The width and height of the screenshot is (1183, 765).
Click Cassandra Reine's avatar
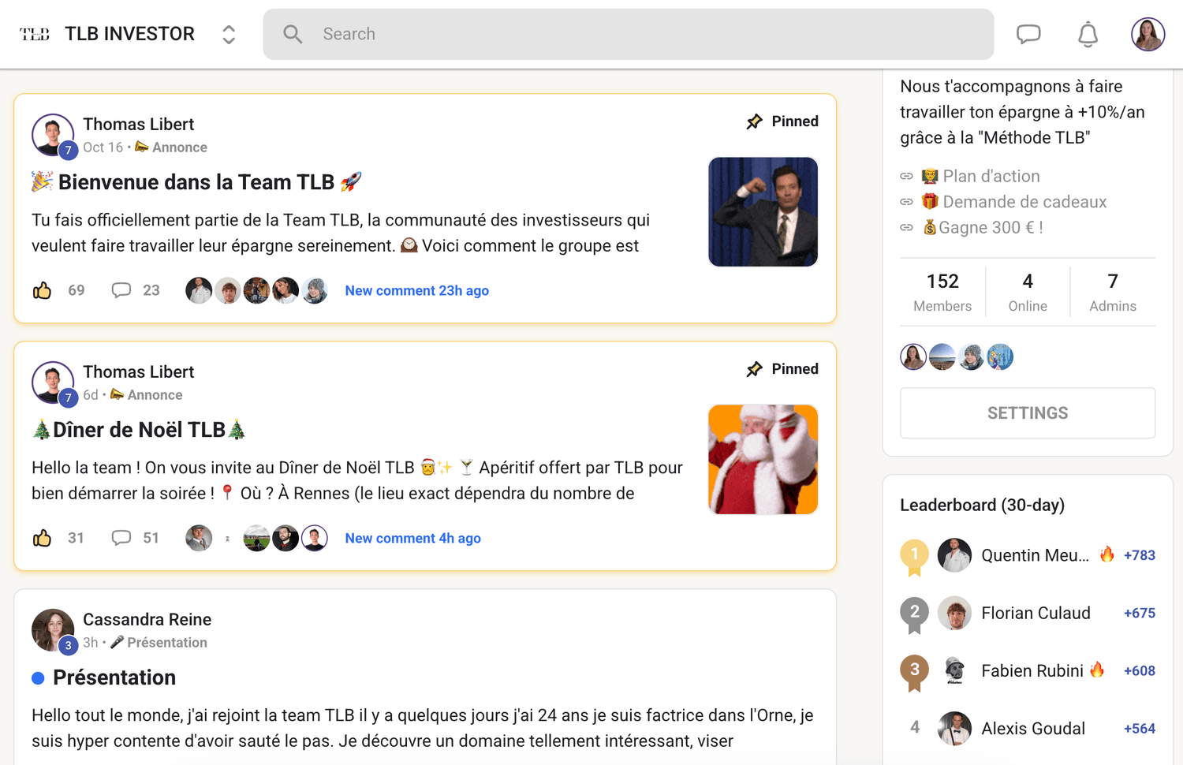(53, 630)
